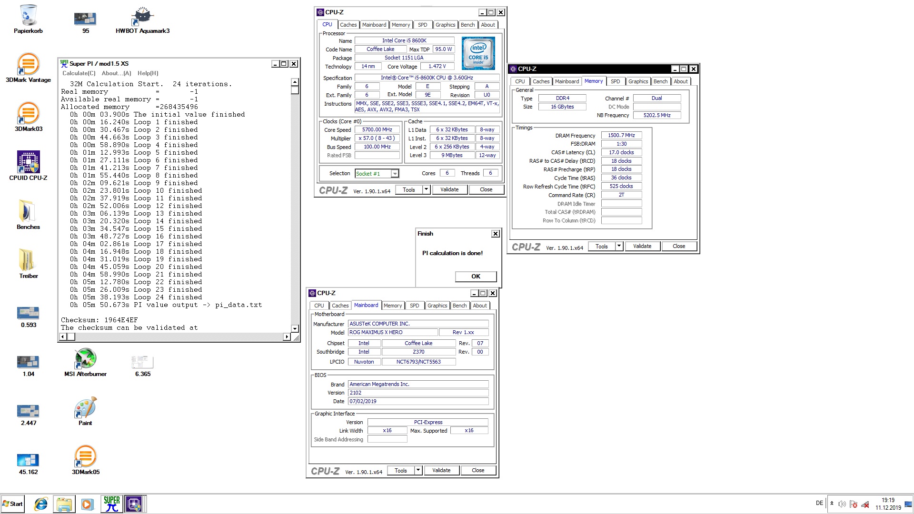914x514 pixels.
Task: Open media player from taskbar
Action: coord(87,504)
